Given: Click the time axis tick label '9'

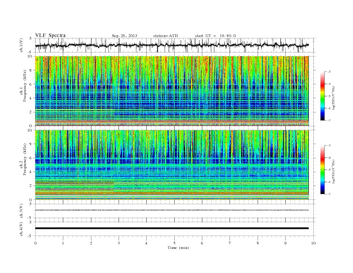Looking at the screenshot, I should (x=285, y=243).
